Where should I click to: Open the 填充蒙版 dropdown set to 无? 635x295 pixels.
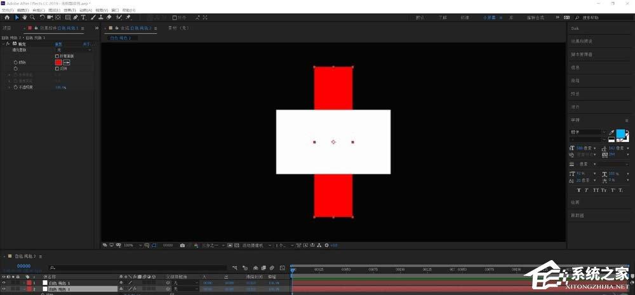pos(73,49)
